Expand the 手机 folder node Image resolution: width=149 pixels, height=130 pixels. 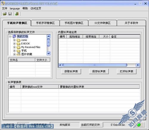click(14, 51)
